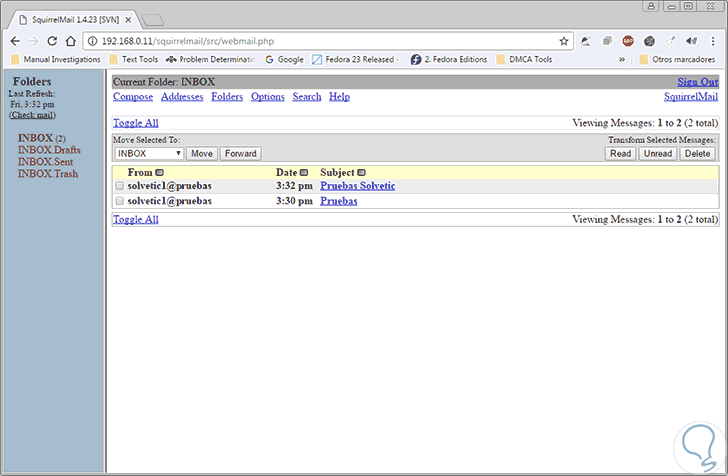Click the Chrome user profile icon
The width and height of the screenshot is (728, 476).
651,6
